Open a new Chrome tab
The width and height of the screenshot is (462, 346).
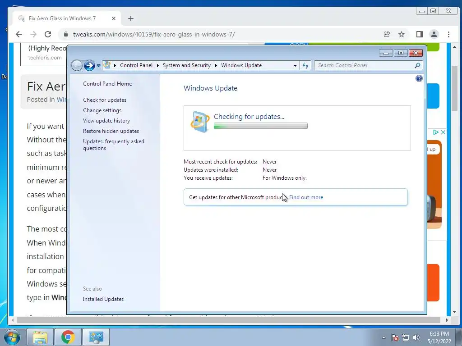tap(131, 18)
